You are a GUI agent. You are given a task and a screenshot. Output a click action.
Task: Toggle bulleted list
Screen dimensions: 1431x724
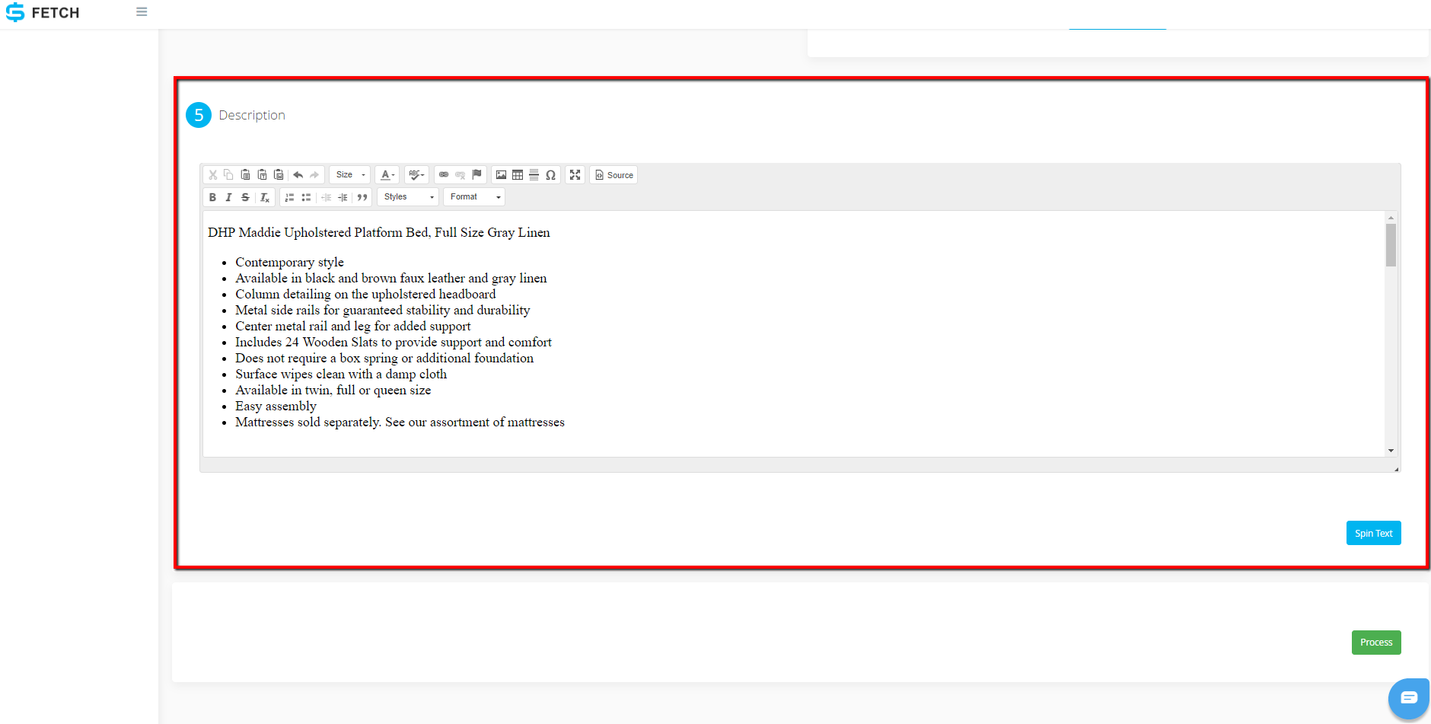pos(306,197)
